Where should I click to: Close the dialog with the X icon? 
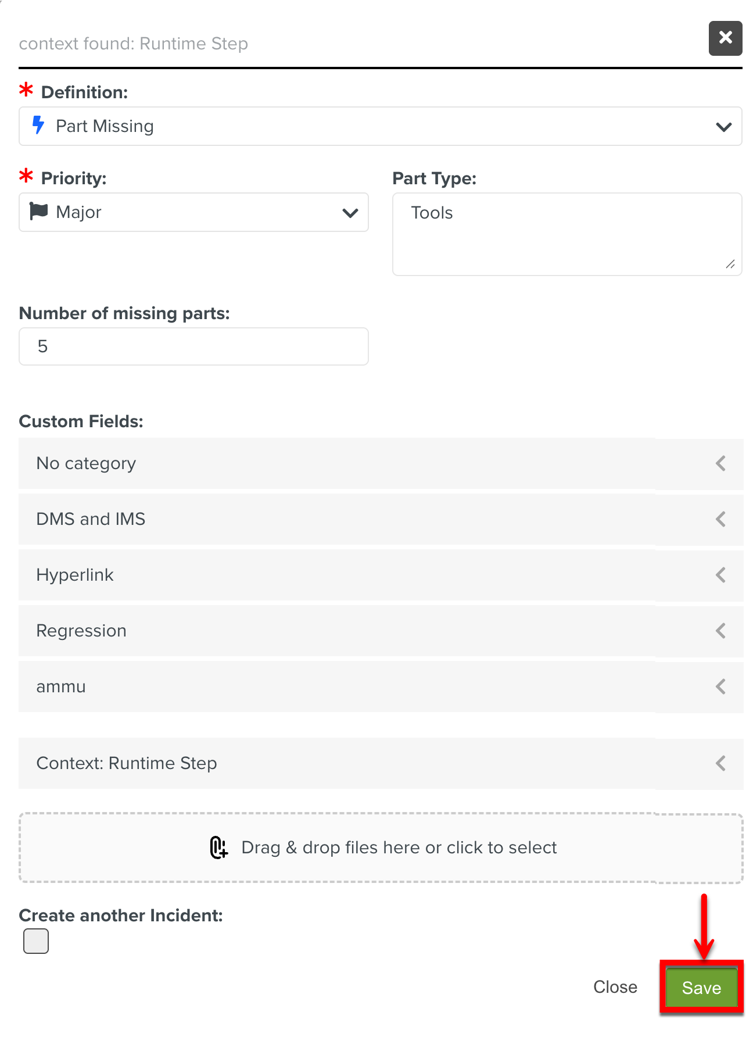tap(725, 38)
